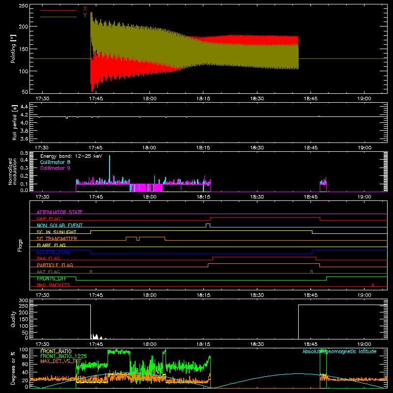Click the SC_TRANSMITTER flag label
This screenshot has width=393, height=393.
(x=57, y=239)
